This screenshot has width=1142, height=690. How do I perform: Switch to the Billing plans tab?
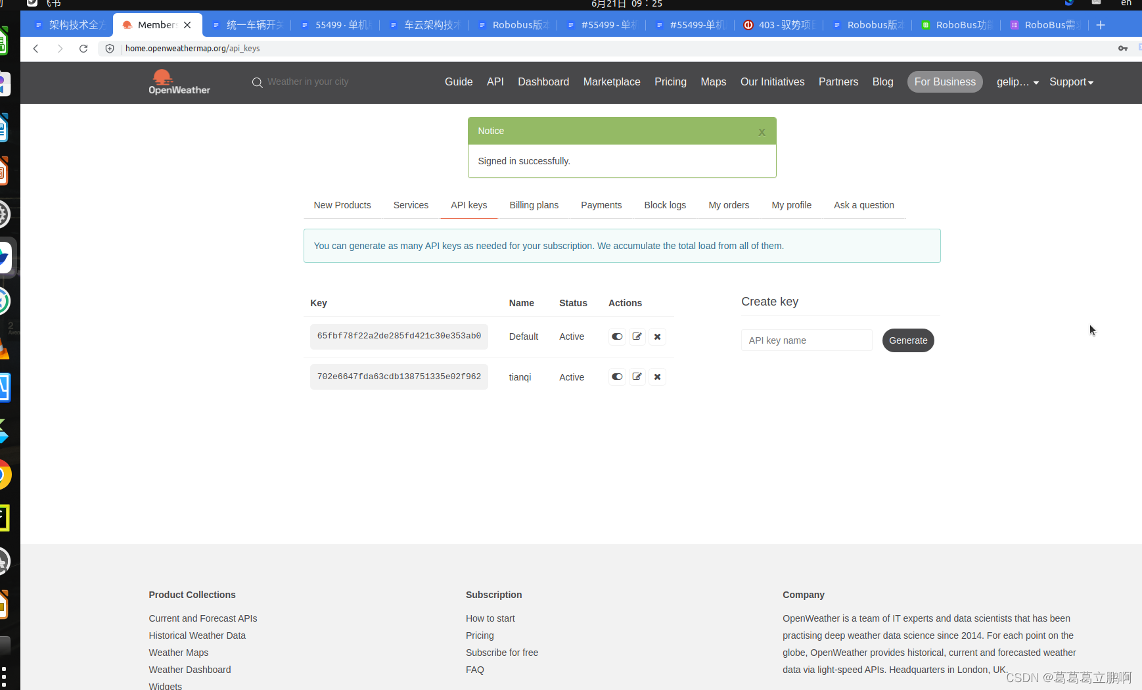[x=534, y=205]
